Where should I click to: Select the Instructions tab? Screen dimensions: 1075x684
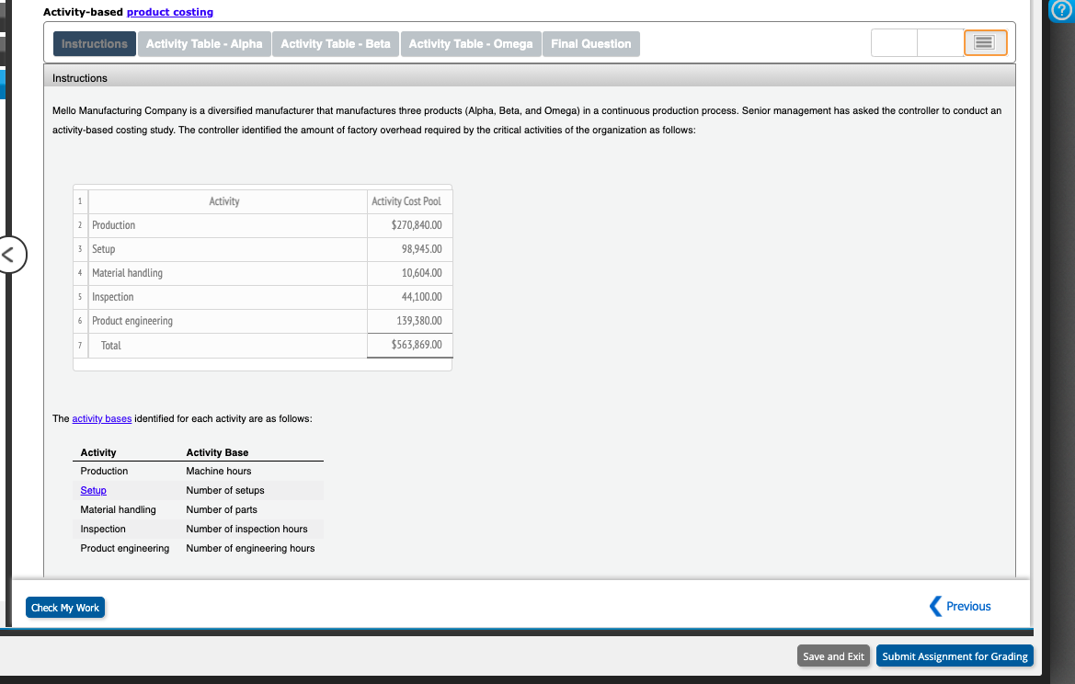pos(94,43)
